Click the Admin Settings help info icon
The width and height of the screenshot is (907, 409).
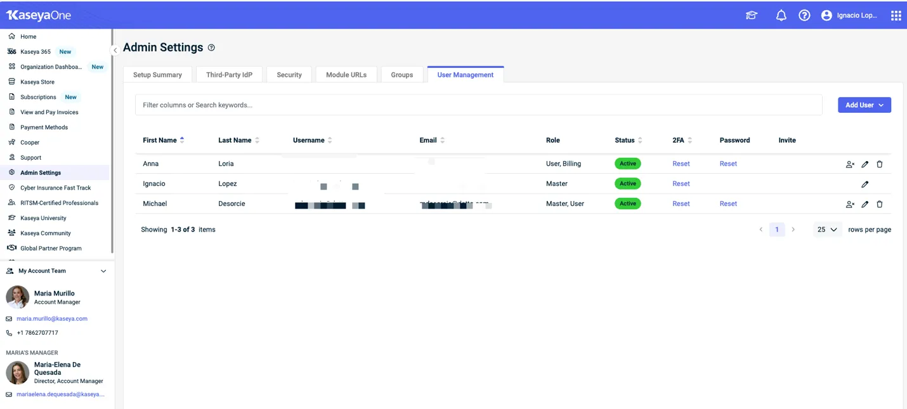pos(211,48)
